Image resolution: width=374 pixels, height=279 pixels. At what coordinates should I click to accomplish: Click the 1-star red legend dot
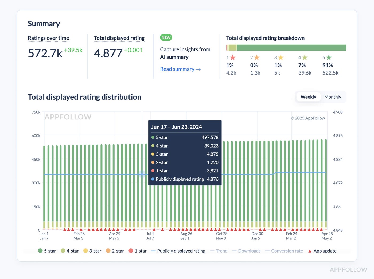131,251
